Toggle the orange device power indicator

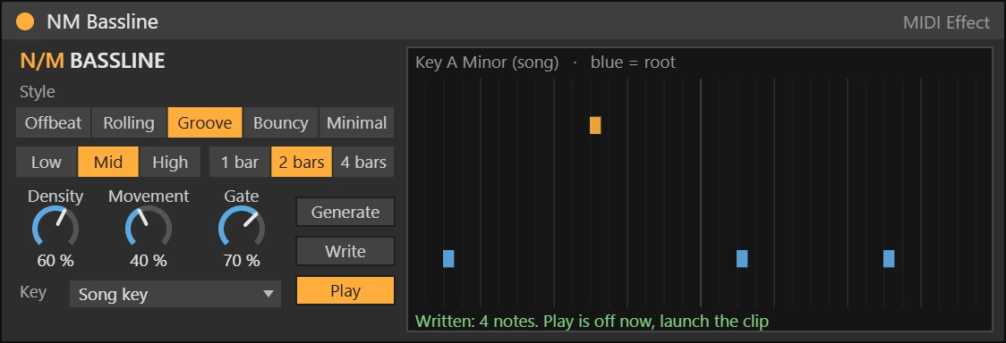click(25, 22)
